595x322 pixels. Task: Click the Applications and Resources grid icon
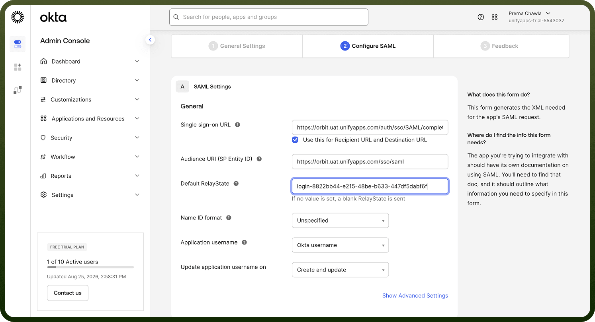point(44,118)
